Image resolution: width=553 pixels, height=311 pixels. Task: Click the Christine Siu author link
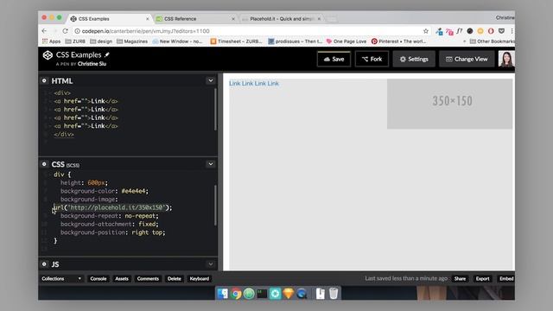pyautogui.click(x=92, y=64)
